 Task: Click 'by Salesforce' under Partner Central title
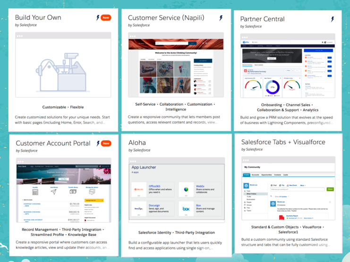[x=251, y=26]
